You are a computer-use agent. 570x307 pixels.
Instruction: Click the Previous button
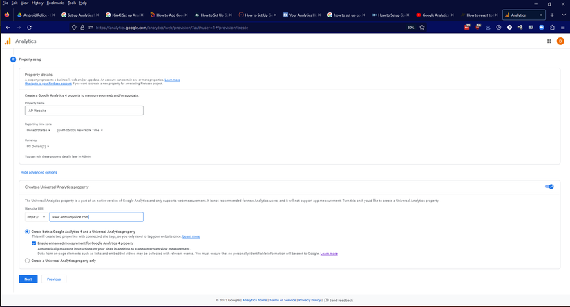click(x=54, y=279)
